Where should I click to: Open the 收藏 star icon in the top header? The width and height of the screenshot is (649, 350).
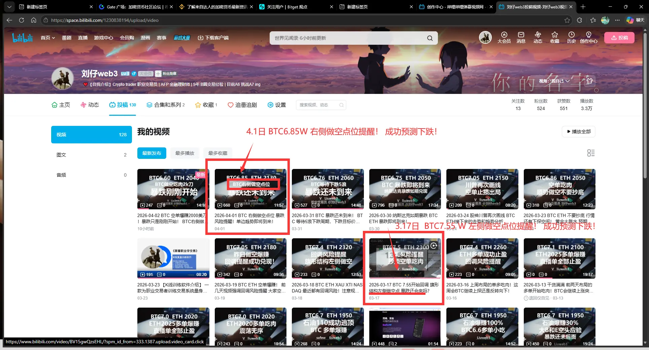554,37
